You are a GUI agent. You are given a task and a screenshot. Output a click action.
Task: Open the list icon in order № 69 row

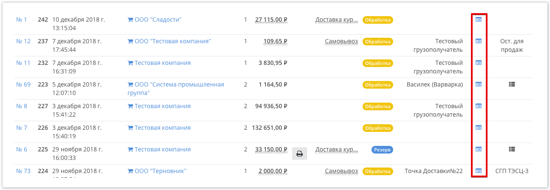coord(512,84)
